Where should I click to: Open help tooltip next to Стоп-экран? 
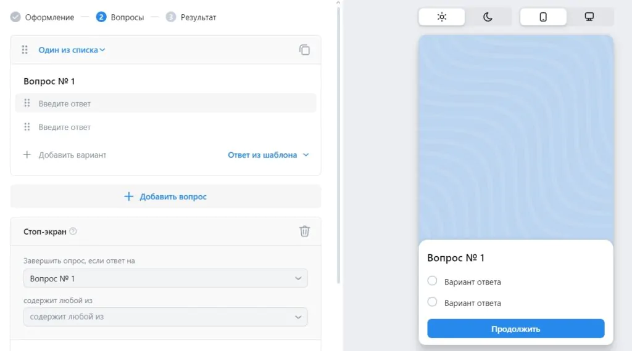point(73,231)
